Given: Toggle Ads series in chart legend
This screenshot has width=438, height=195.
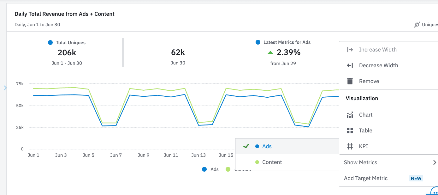Looking at the screenshot, I should 210,169.
